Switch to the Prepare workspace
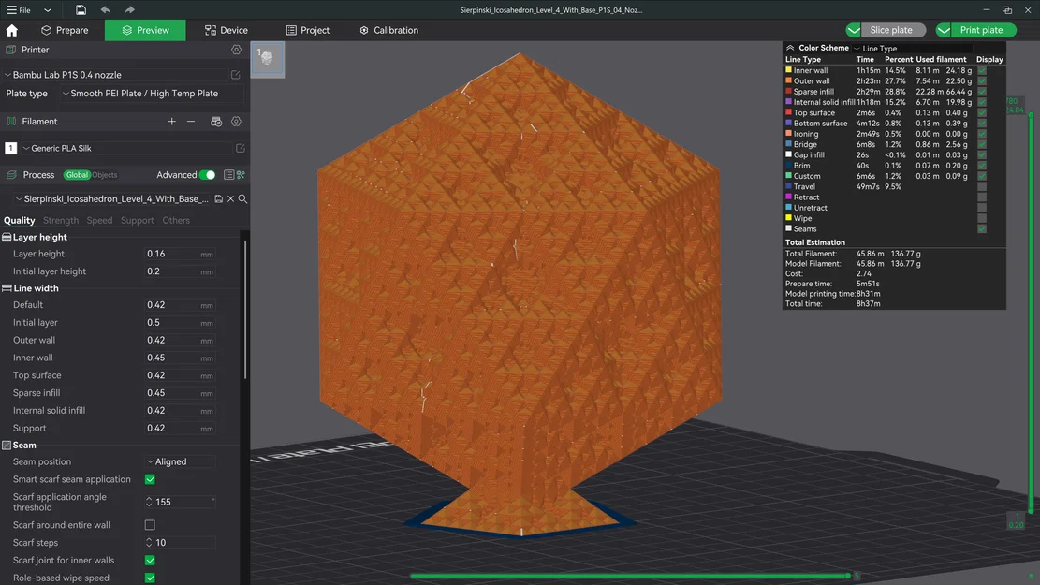The image size is (1040, 585). [x=66, y=29]
